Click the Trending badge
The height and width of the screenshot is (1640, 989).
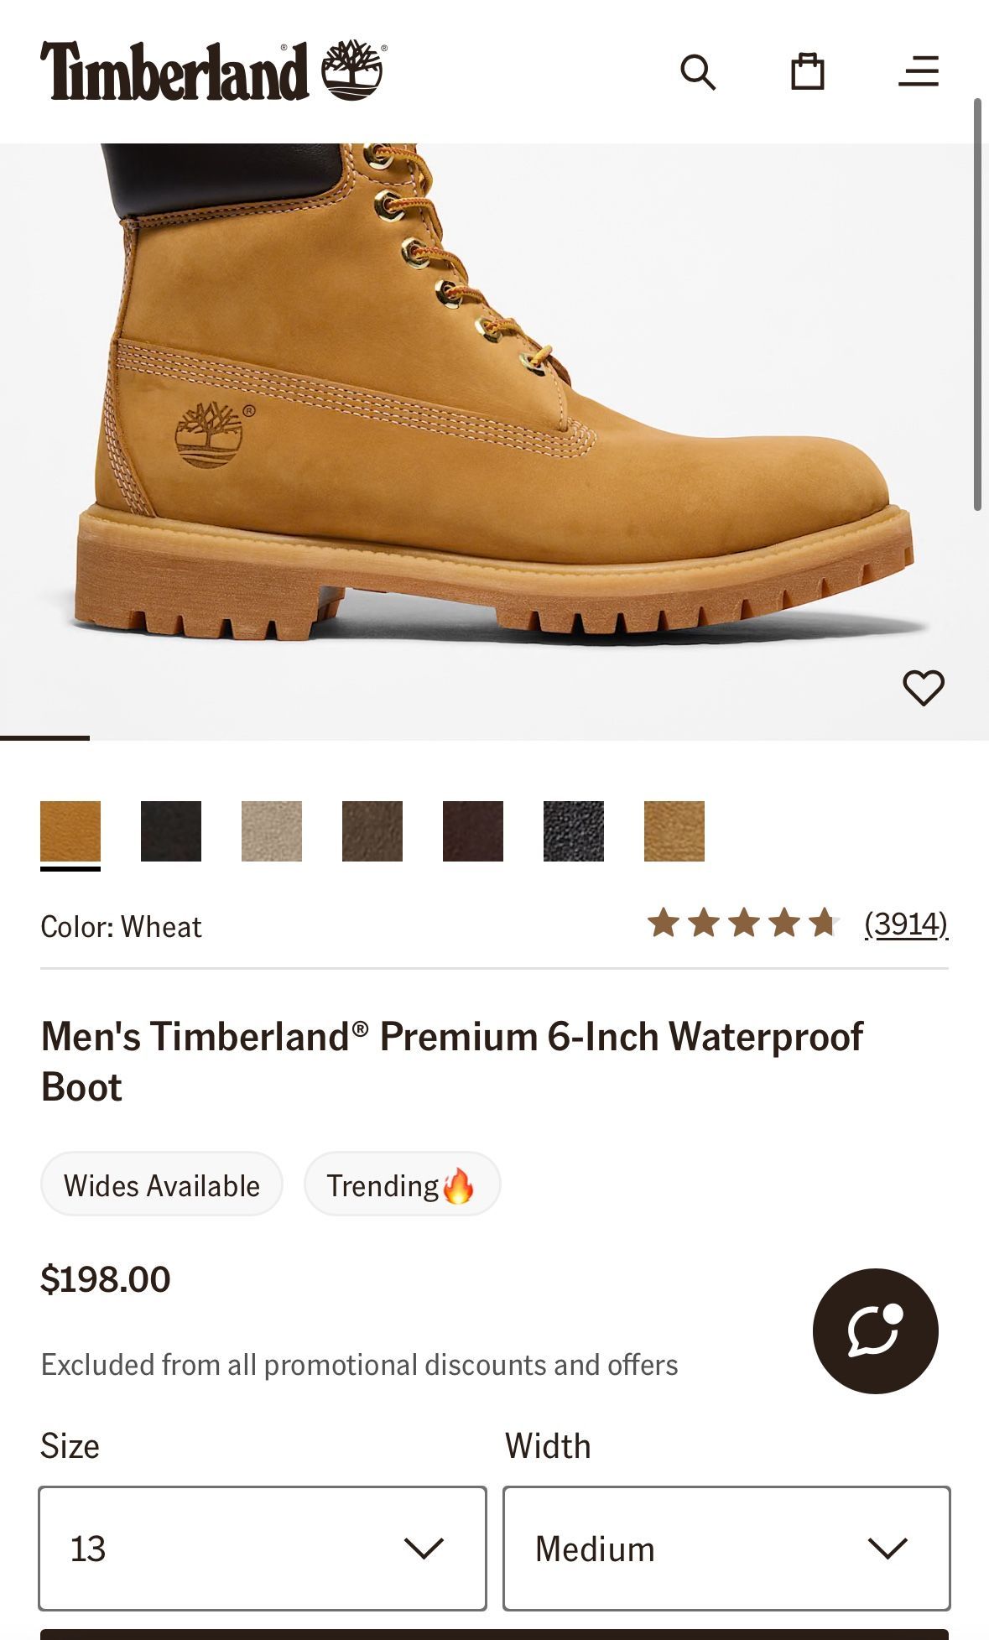click(x=402, y=1185)
